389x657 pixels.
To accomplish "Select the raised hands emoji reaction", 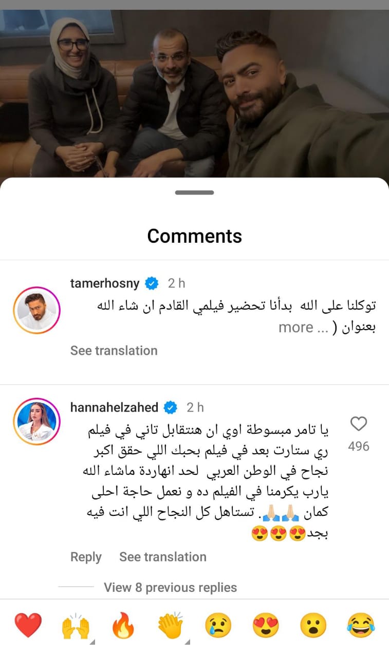I will 76,626.
